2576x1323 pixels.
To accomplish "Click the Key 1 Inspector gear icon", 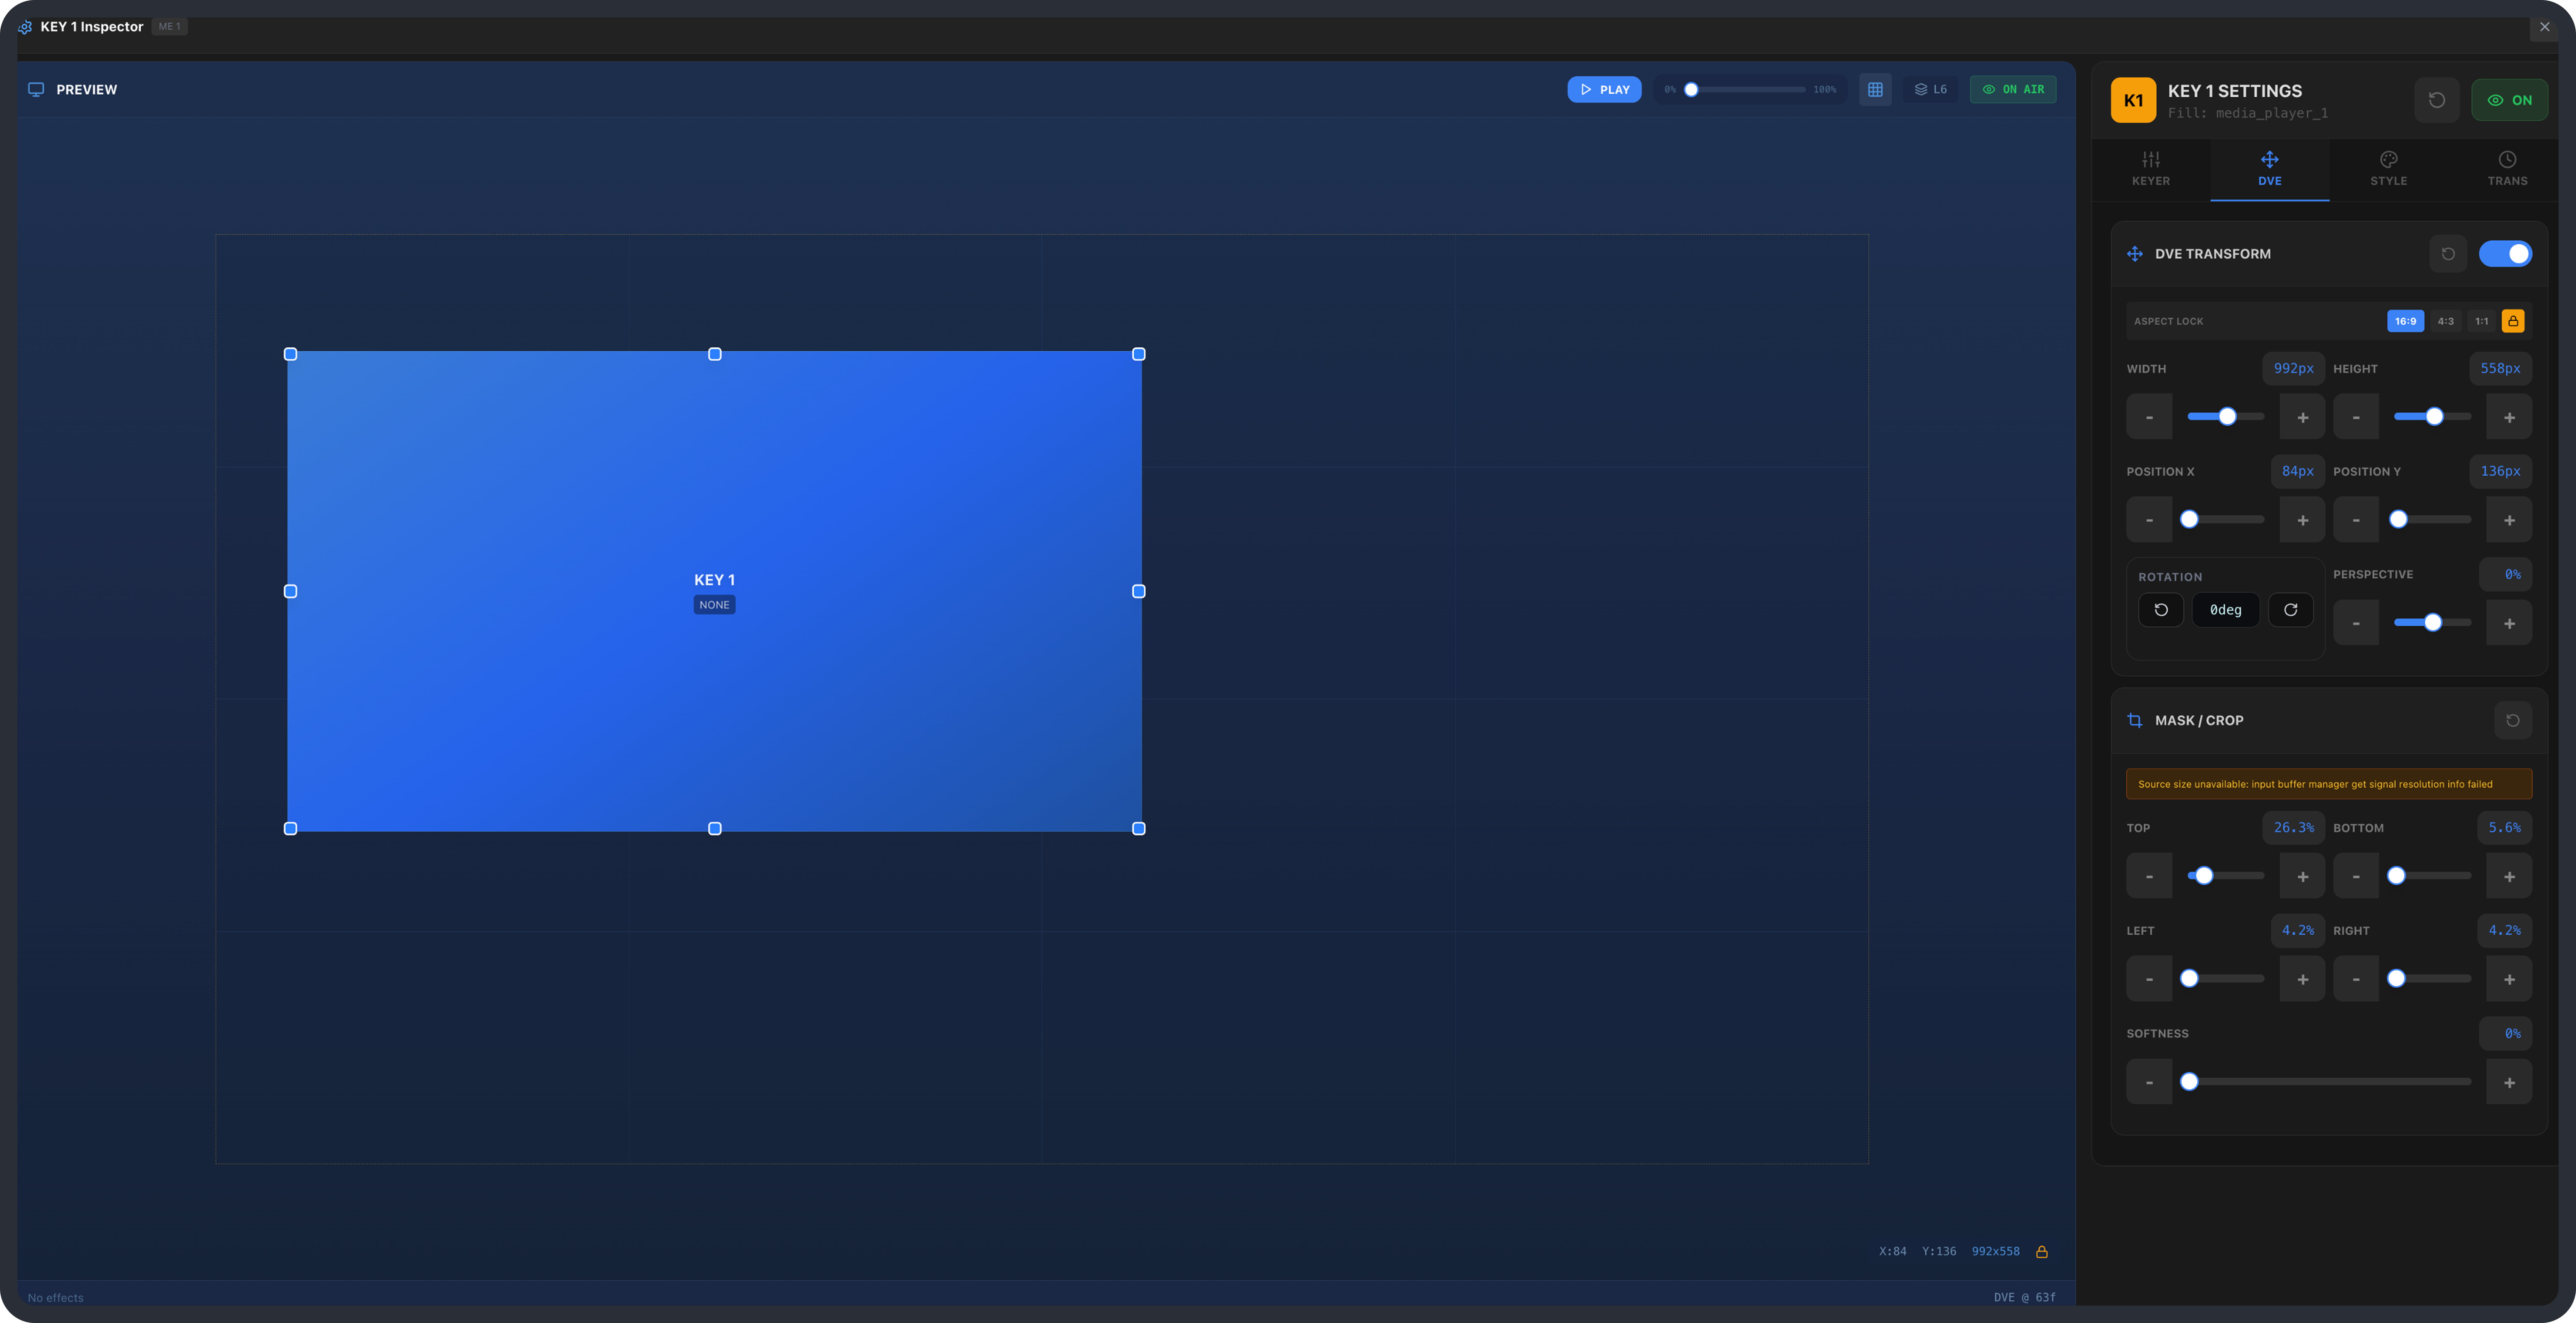I will pyautogui.click(x=25, y=27).
